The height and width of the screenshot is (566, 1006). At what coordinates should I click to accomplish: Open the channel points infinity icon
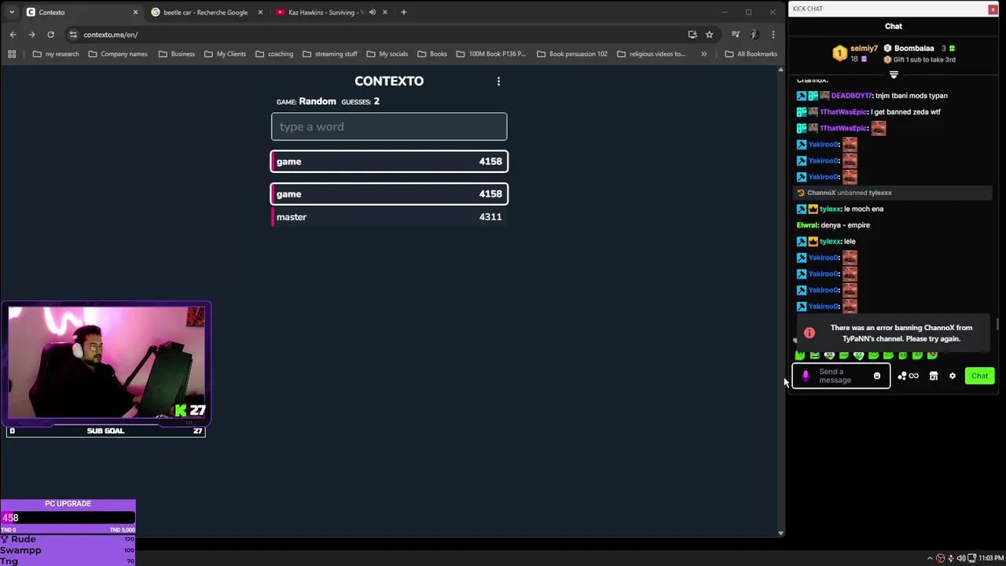click(x=909, y=377)
